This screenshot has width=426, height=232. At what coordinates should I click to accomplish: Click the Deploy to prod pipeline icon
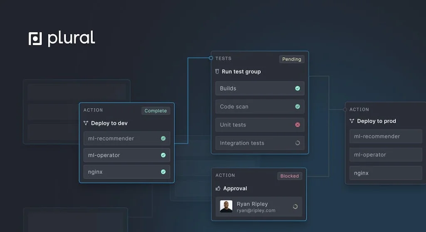(x=352, y=121)
